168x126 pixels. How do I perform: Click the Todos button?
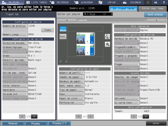(x=47, y=30)
